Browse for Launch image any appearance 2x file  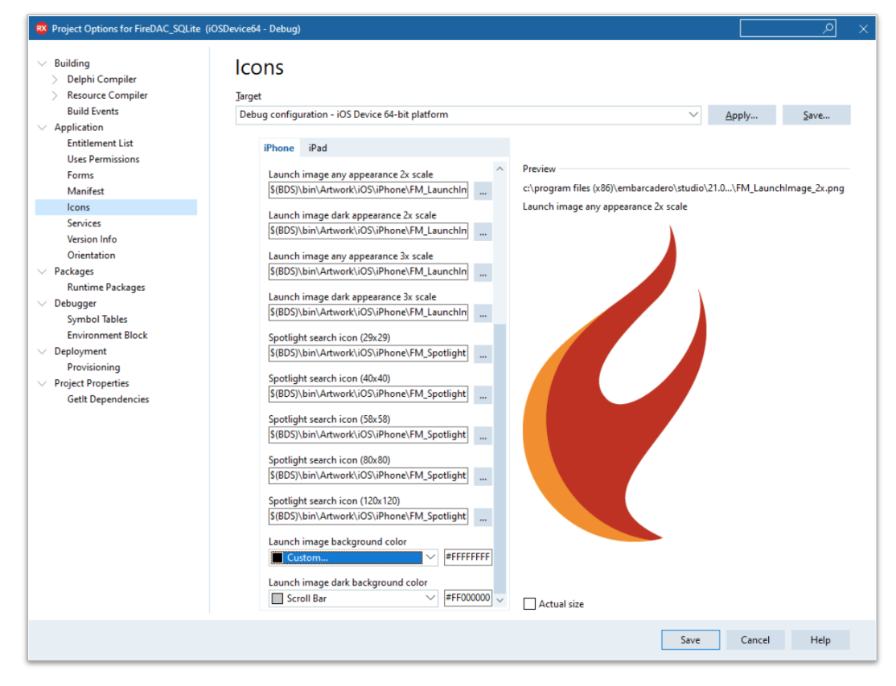click(483, 190)
